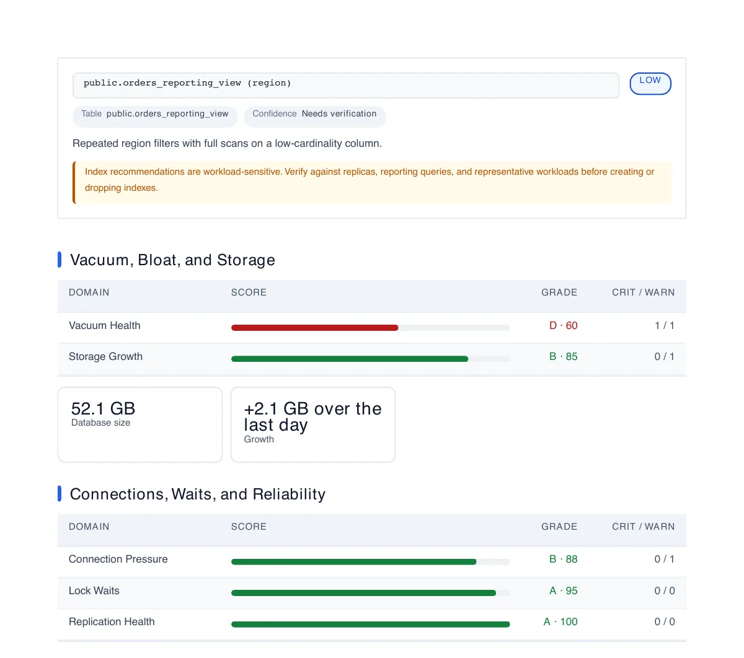The height and width of the screenshot is (658, 744).
Task: Click the Replication Health 0 / 0 count
Action: 665,621
